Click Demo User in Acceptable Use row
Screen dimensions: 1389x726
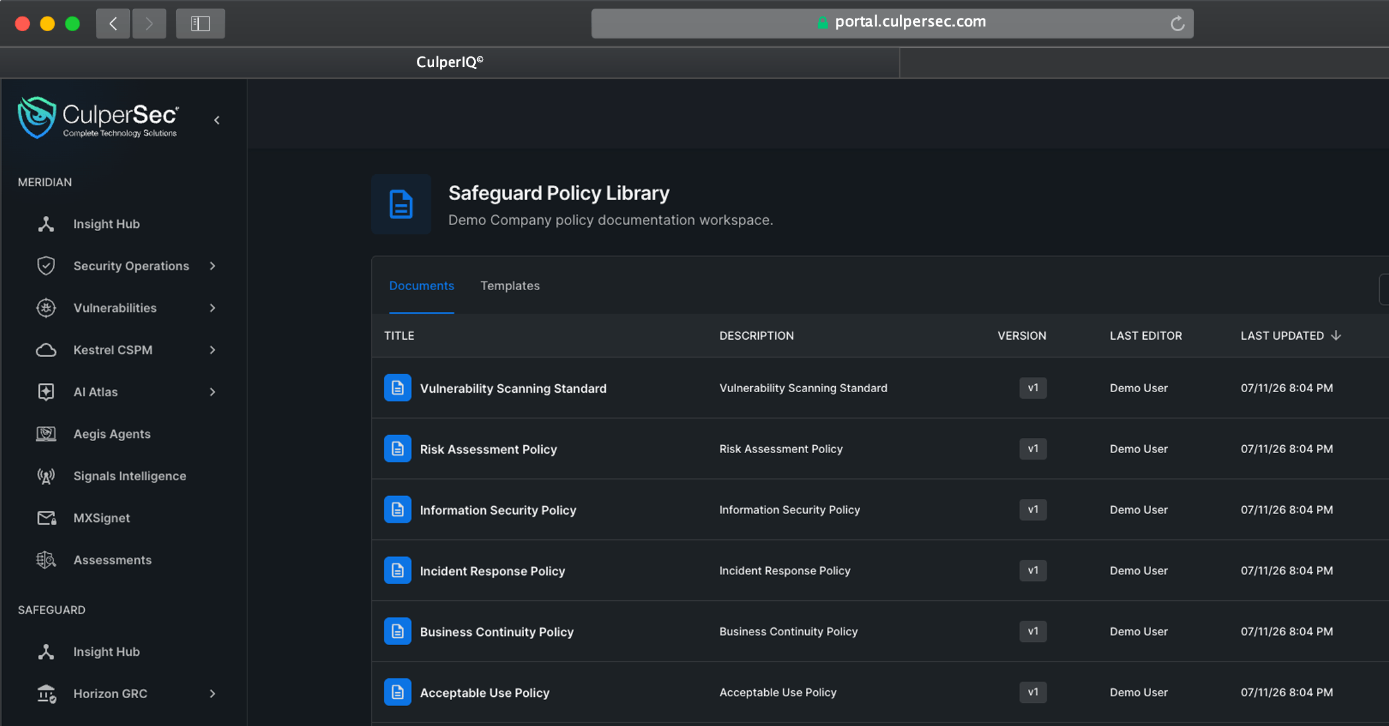tap(1139, 692)
